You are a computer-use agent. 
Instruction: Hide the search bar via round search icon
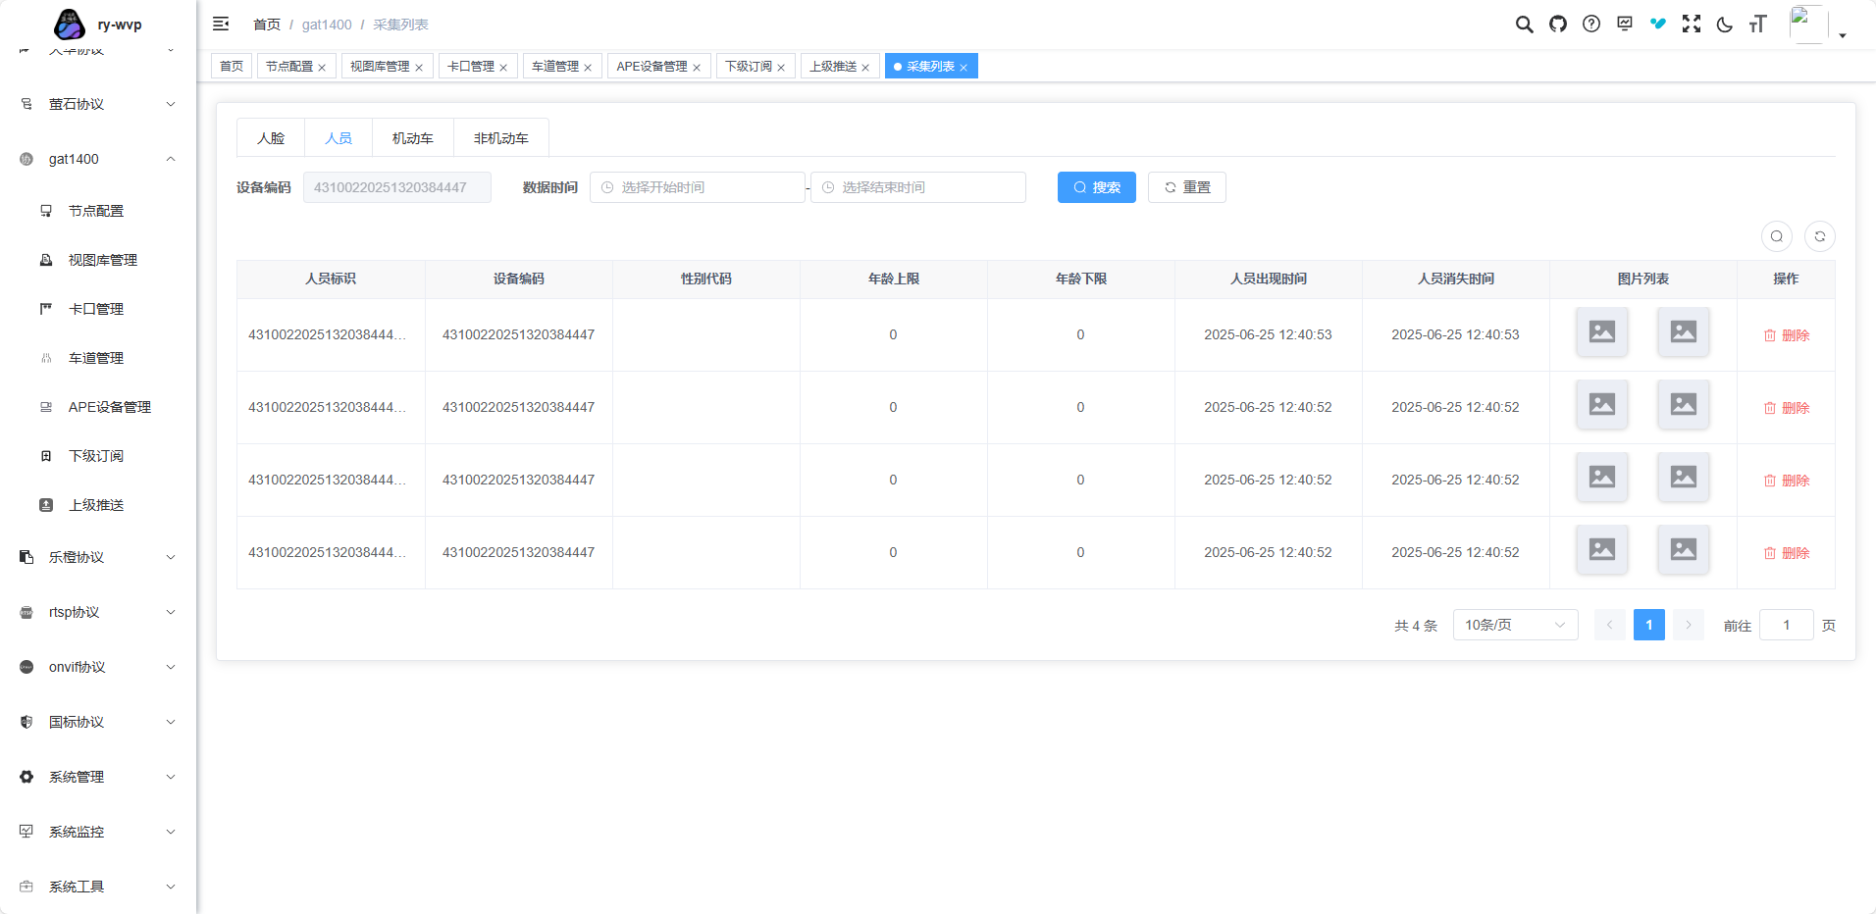1776,236
